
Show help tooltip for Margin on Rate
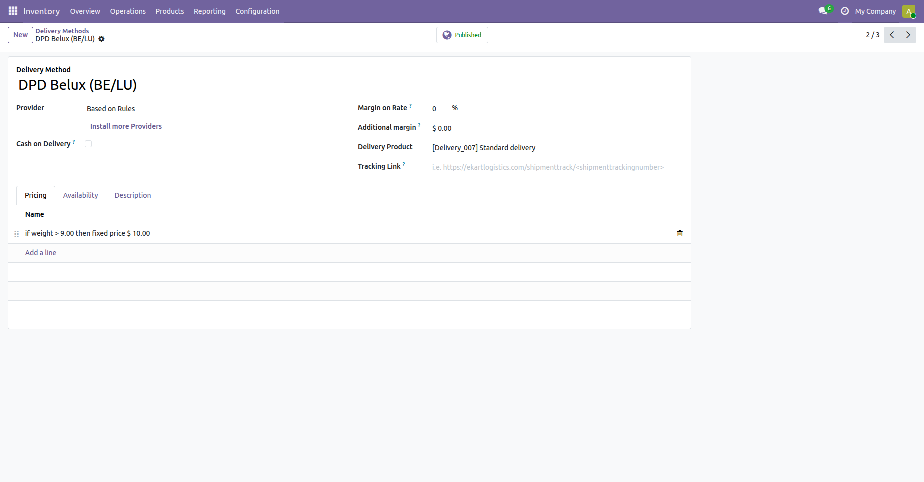coord(411,106)
